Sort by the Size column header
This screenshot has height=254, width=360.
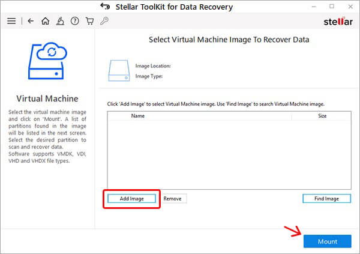tap(322, 116)
